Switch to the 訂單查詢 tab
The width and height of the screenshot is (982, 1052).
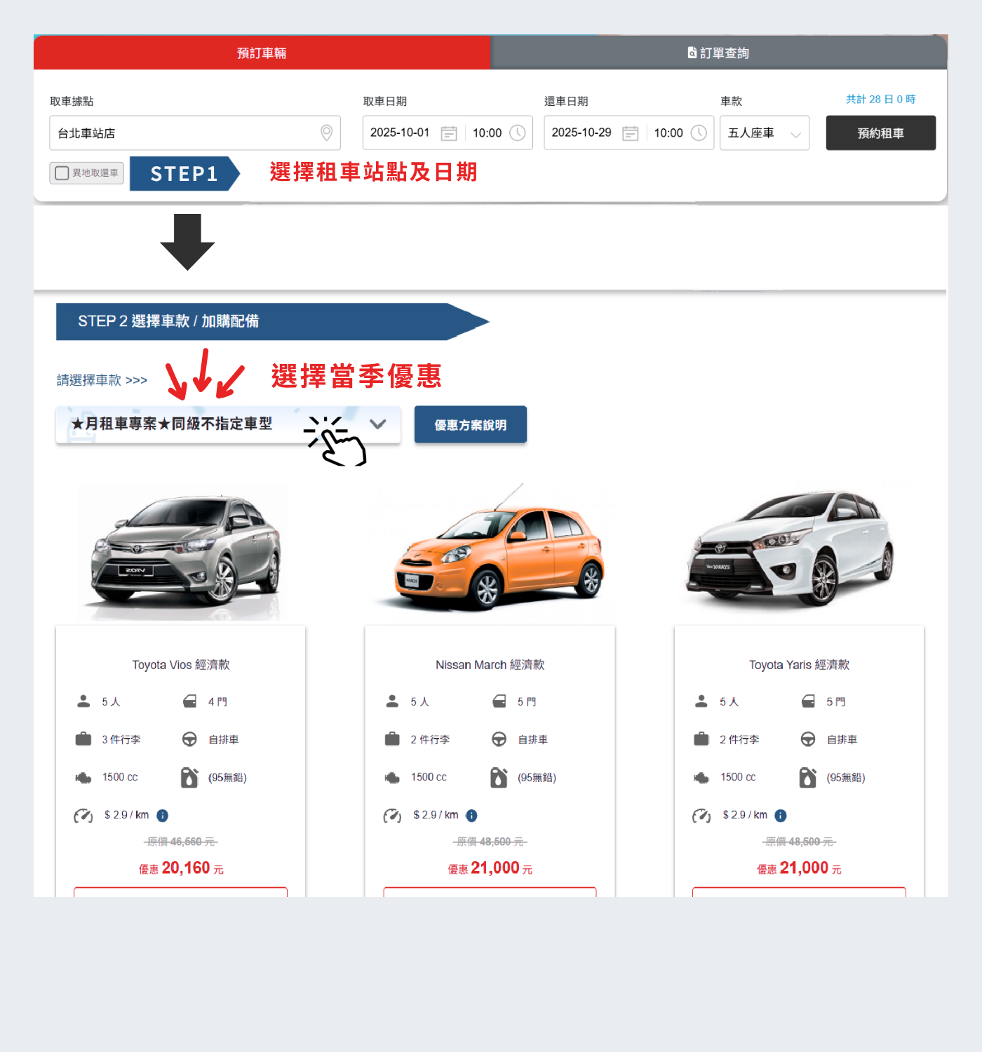coord(719,53)
